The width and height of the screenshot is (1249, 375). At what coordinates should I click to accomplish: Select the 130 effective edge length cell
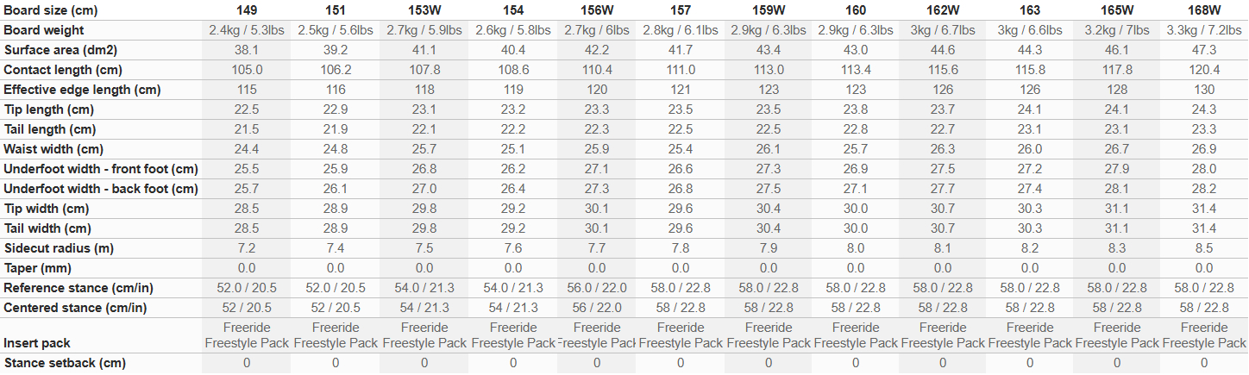pos(1204,90)
